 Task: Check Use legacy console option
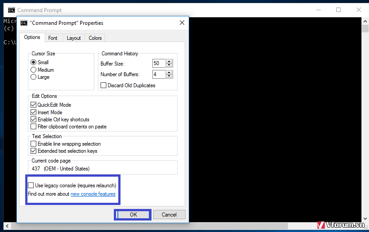tap(31, 186)
